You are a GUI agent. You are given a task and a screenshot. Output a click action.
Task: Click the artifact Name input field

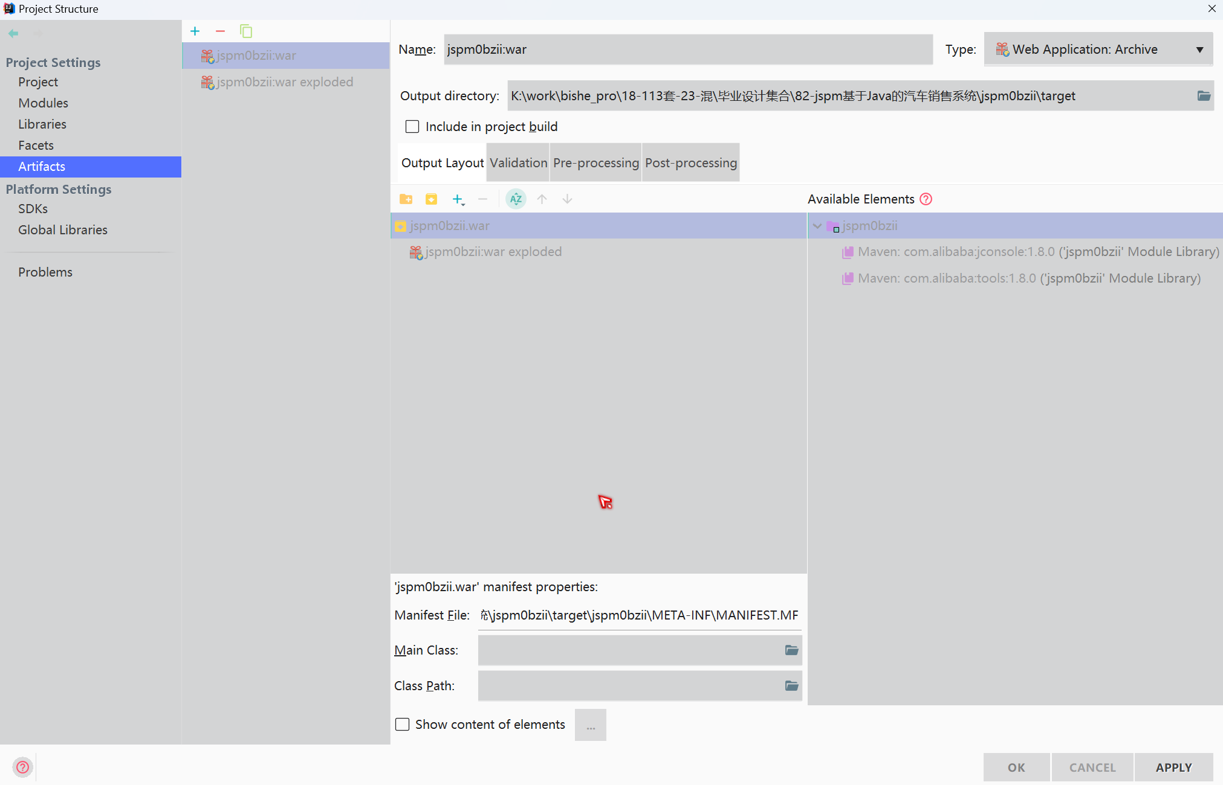(x=687, y=50)
